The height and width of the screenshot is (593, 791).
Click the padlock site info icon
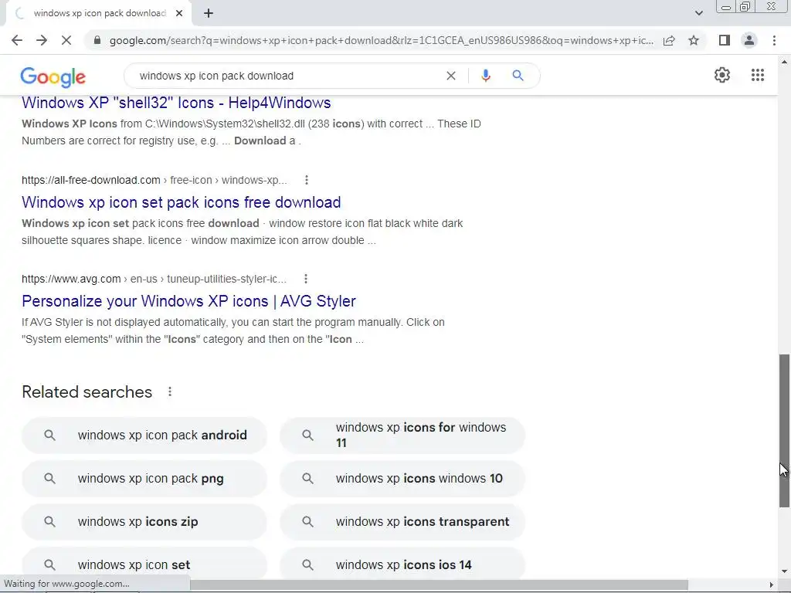[97, 40]
